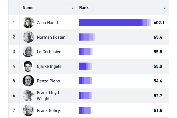Click the Frank Gehry name text
Viewport: 177px width, 118px height.
48,111
